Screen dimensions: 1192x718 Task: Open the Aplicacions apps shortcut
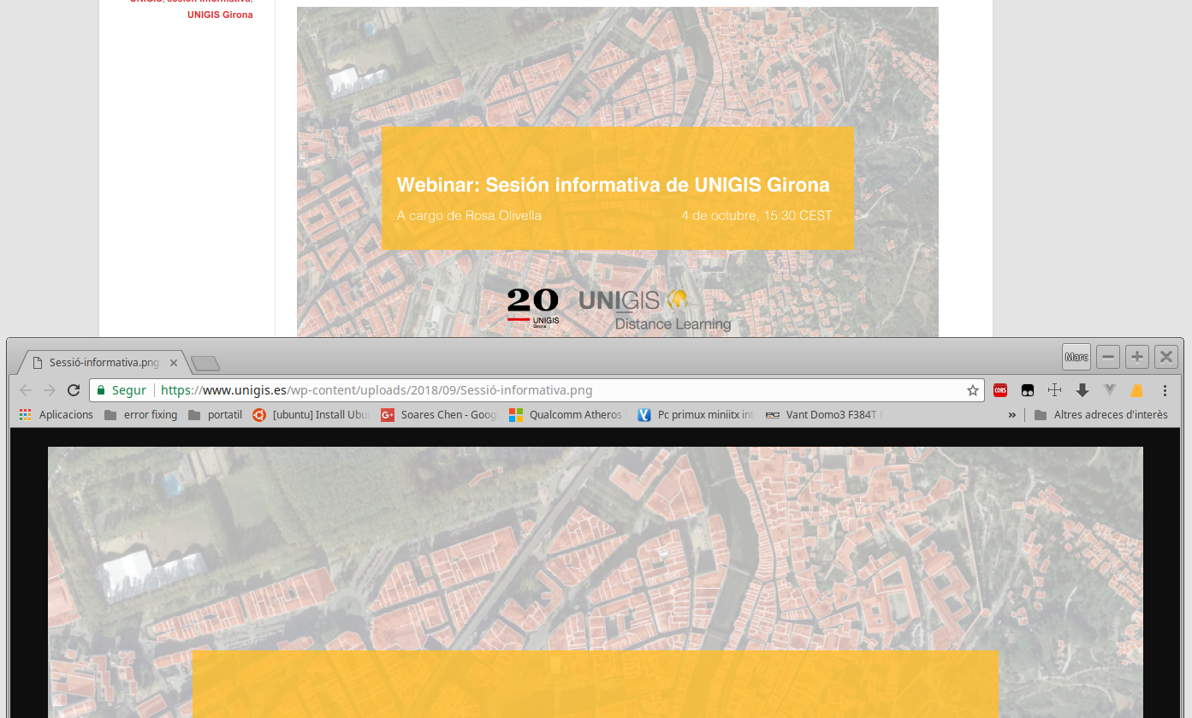pyautogui.click(x=56, y=415)
